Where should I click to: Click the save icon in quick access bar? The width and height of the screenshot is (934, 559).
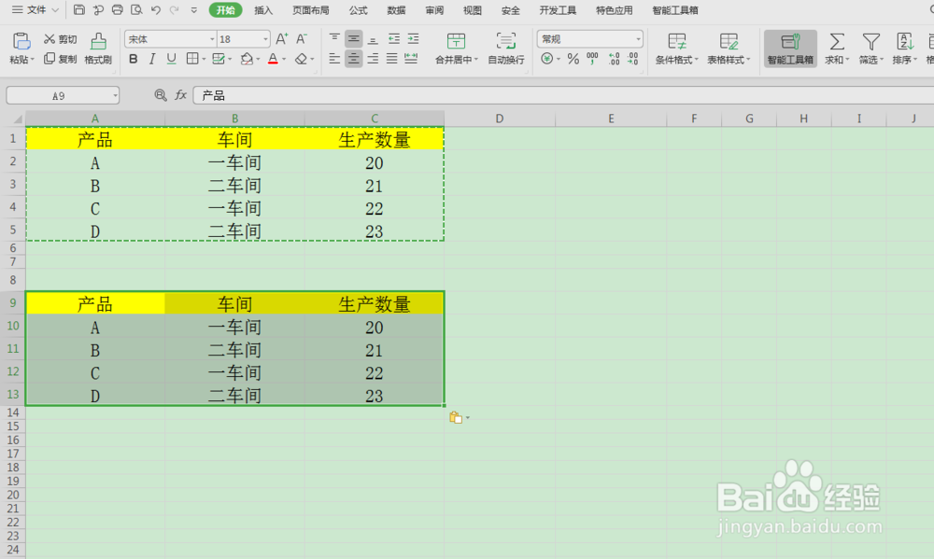(78, 10)
